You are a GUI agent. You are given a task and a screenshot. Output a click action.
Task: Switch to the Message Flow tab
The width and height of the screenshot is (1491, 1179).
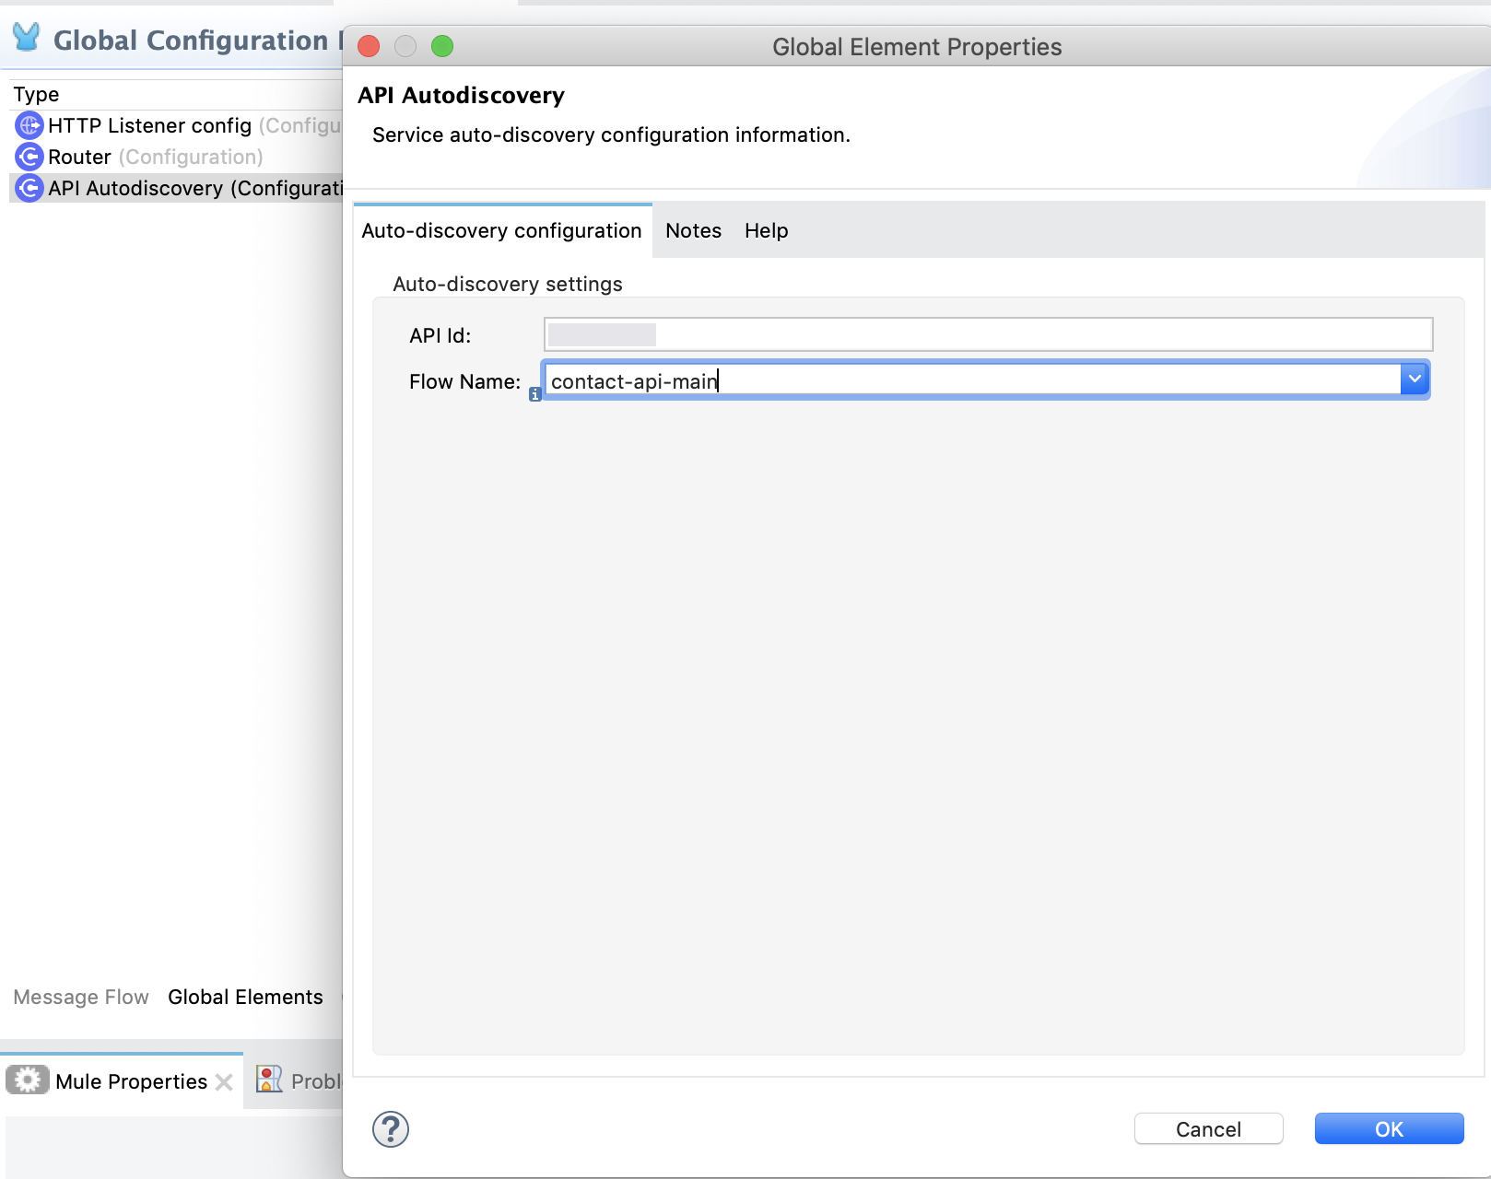[81, 997]
